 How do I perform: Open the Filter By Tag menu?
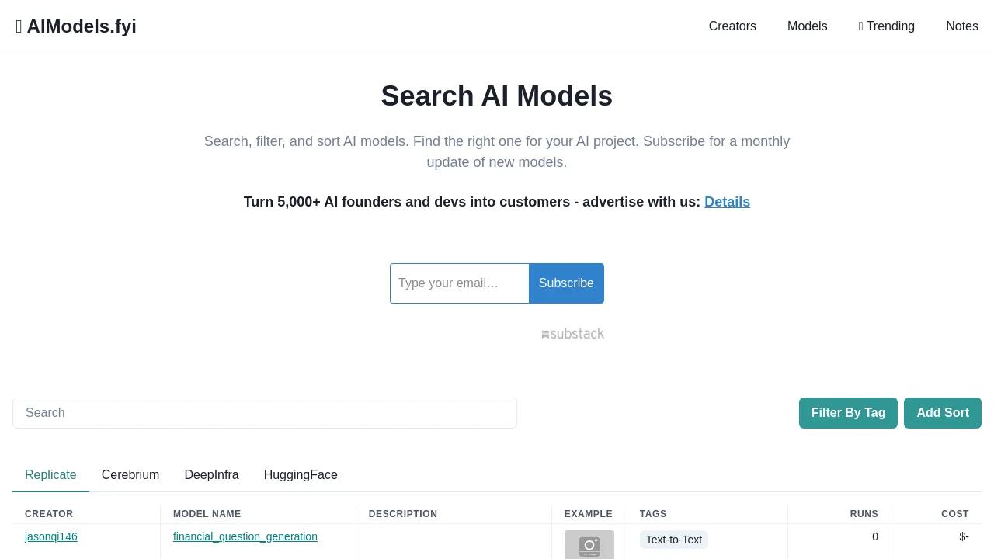(x=848, y=413)
